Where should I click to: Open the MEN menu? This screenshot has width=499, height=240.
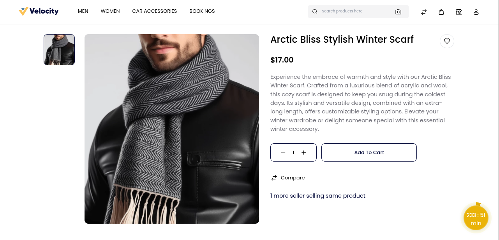83,11
